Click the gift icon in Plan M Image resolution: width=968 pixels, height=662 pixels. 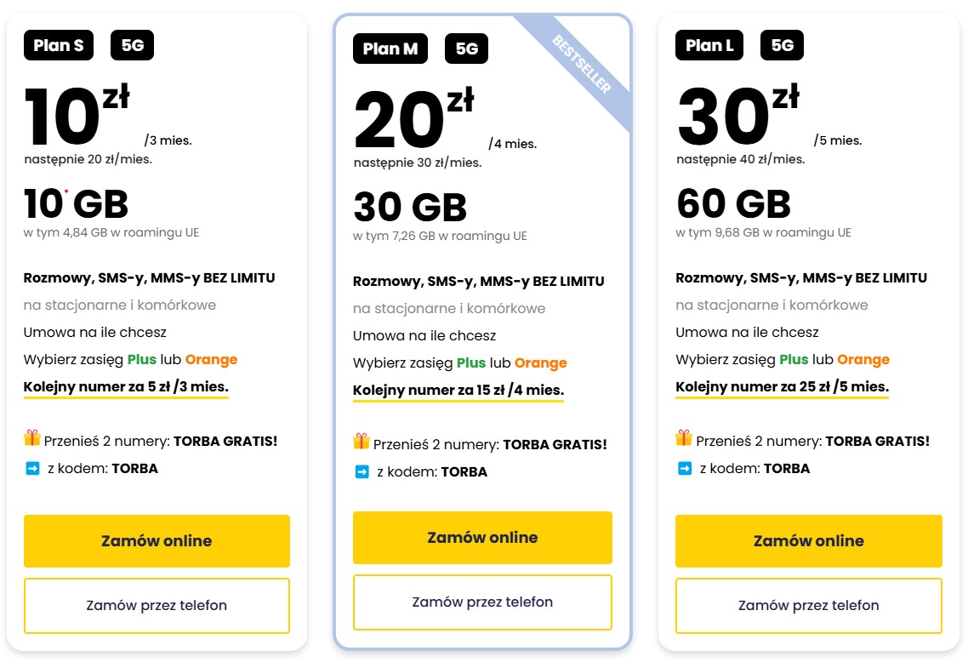click(x=362, y=442)
